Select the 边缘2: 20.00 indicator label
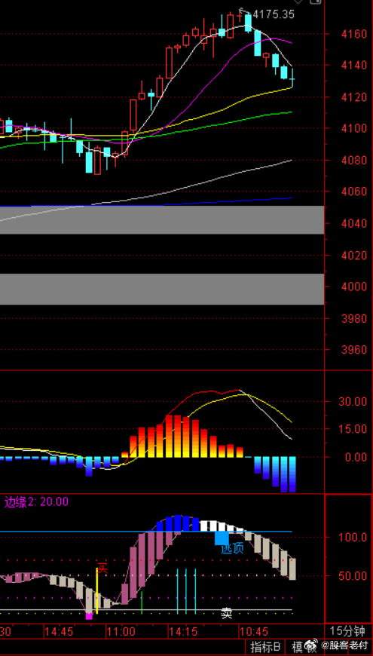Viewport: 373px width, 656px height. 36,501
